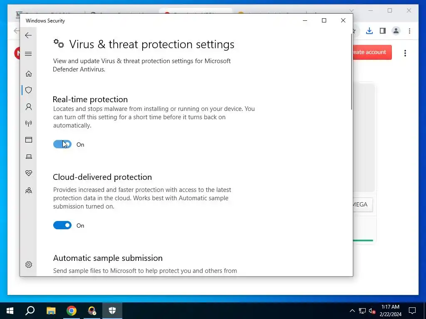Click Create account button in Chrome page

[372, 52]
